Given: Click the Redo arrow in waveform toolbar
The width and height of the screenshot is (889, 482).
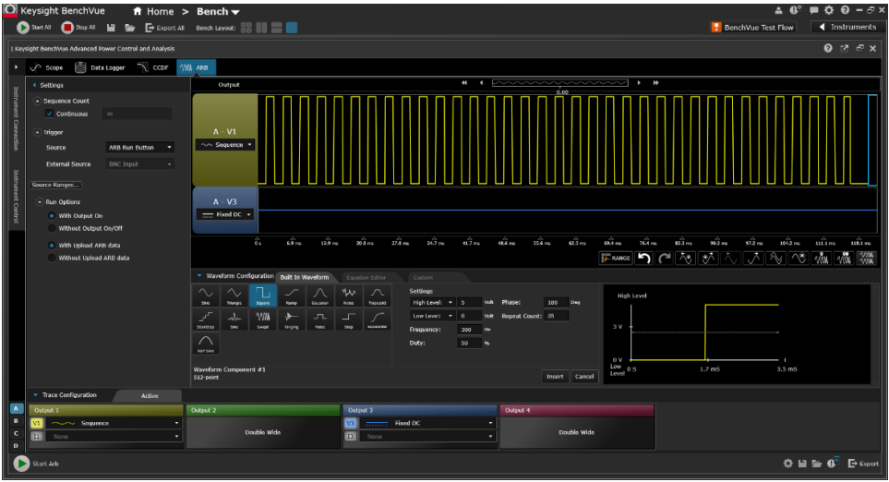Looking at the screenshot, I should point(665,258).
